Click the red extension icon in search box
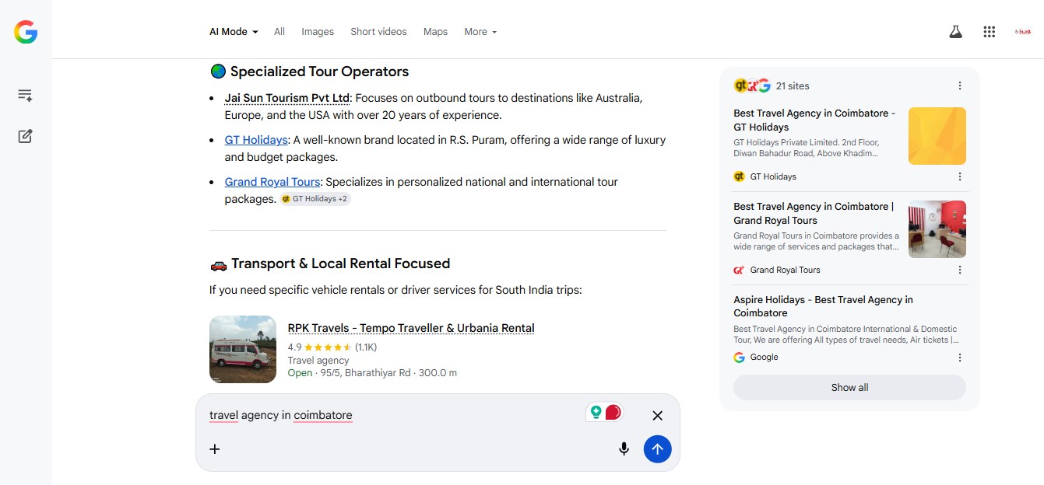The width and height of the screenshot is (1044, 485). click(613, 412)
